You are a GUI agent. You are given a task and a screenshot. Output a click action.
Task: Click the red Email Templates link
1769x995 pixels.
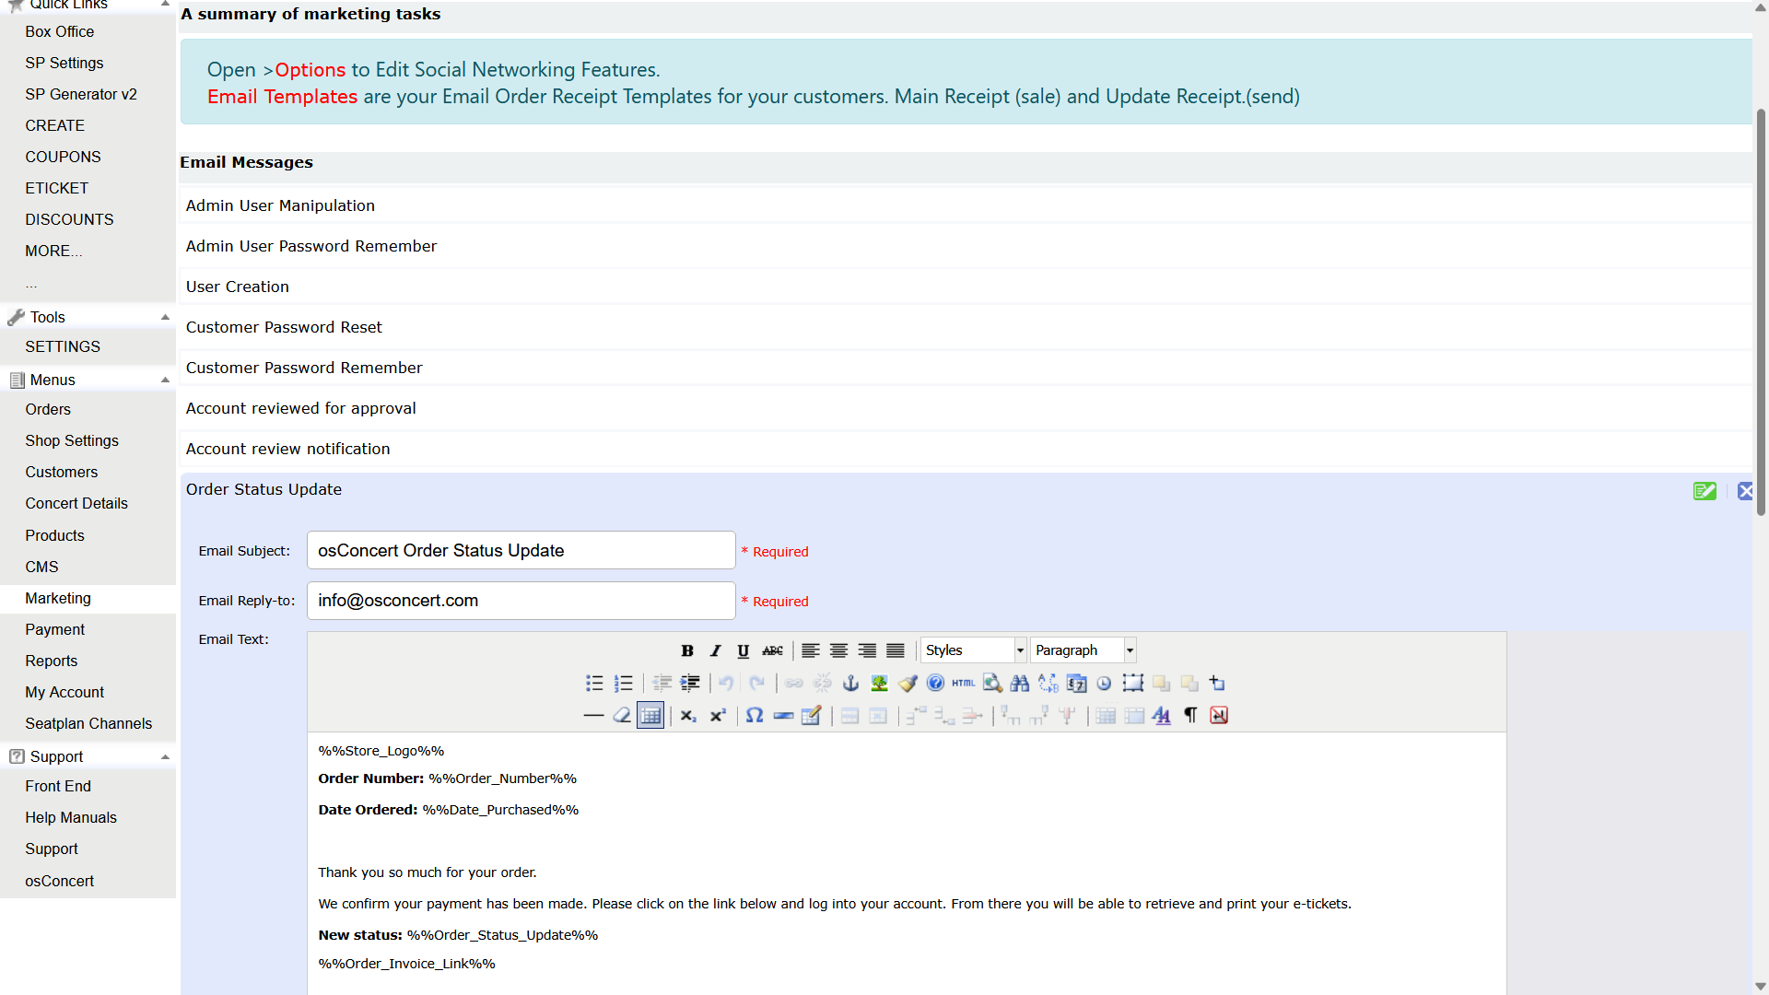(282, 97)
